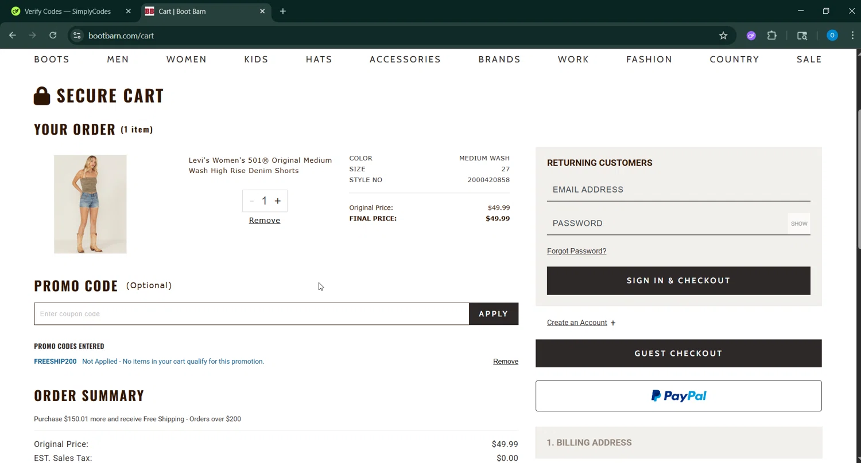861x463 pixels.
Task: Click the free shipping over $200 message
Action: (137, 419)
